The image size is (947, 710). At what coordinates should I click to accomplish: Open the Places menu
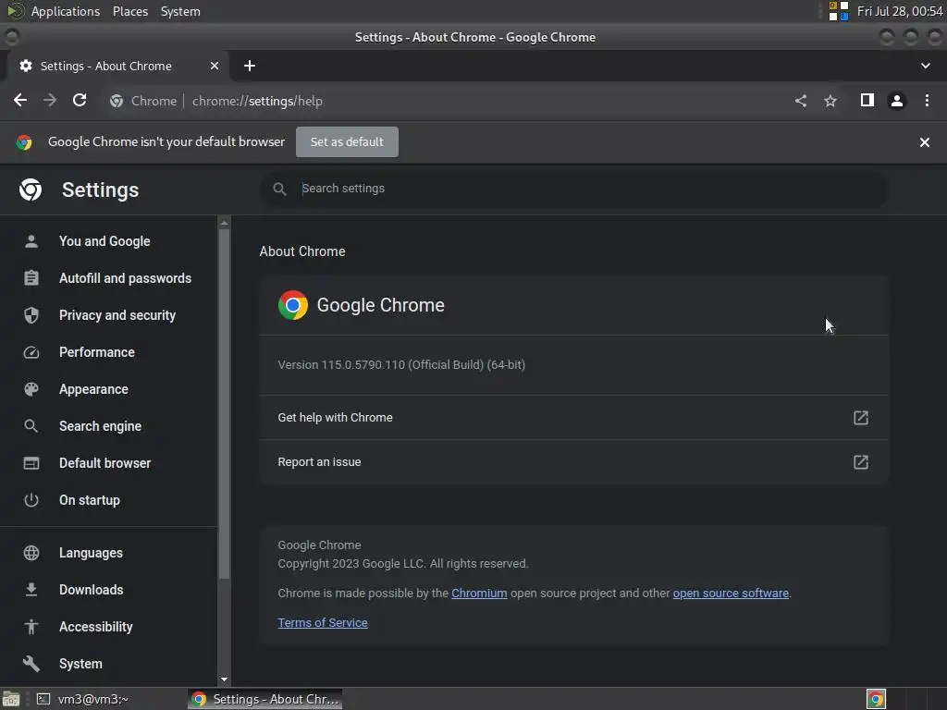coord(129,11)
